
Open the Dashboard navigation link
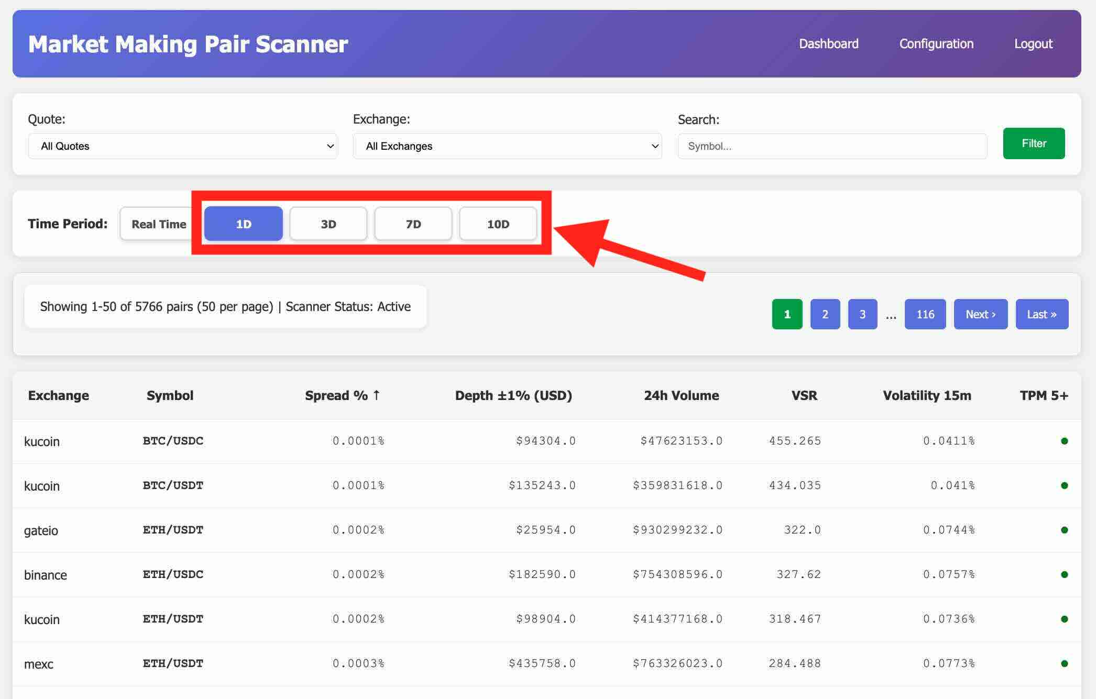pyautogui.click(x=828, y=43)
